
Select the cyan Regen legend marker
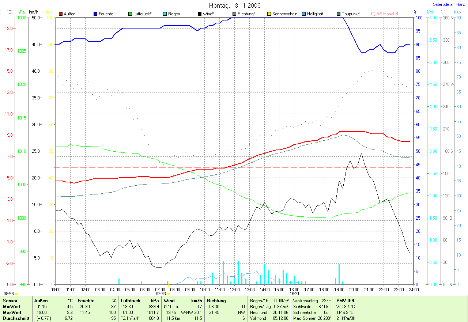tap(165, 14)
